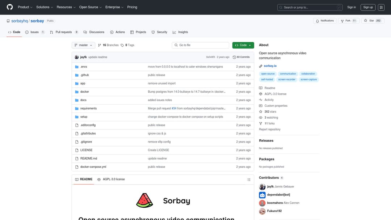Open dependabot[bot] contributor profile
This screenshot has width=391, height=220.
pyautogui.click(x=278, y=195)
